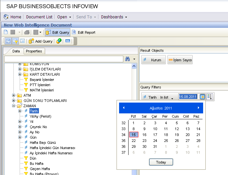Viewport: 228px width, 175px height.
Task: Click the document view icon in the toolbar
Action: [36, 32]
